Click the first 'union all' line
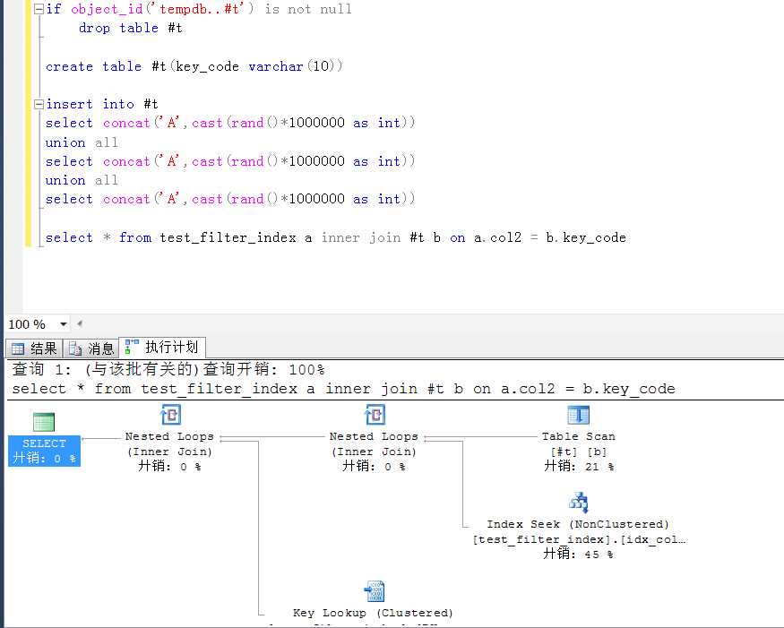 click(x=82, y=142)
